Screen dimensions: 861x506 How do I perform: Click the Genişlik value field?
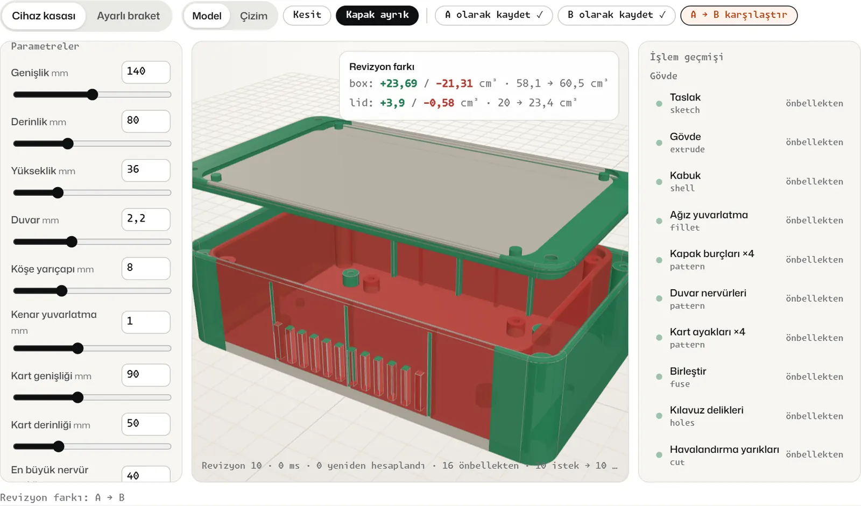point(146,72)
